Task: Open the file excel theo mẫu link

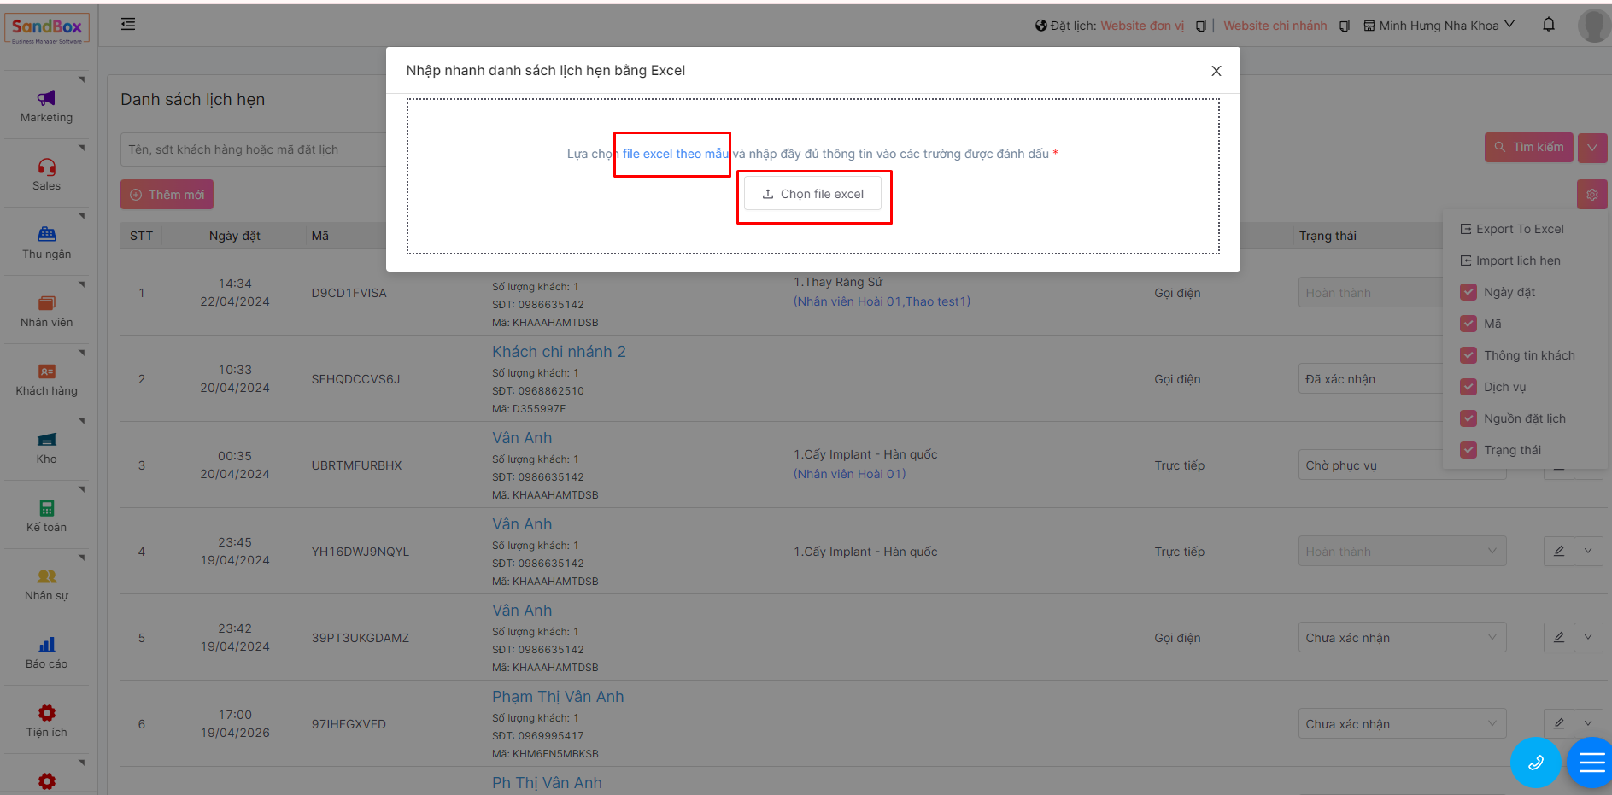Action: pyautogui.click(x=675, y=154)
